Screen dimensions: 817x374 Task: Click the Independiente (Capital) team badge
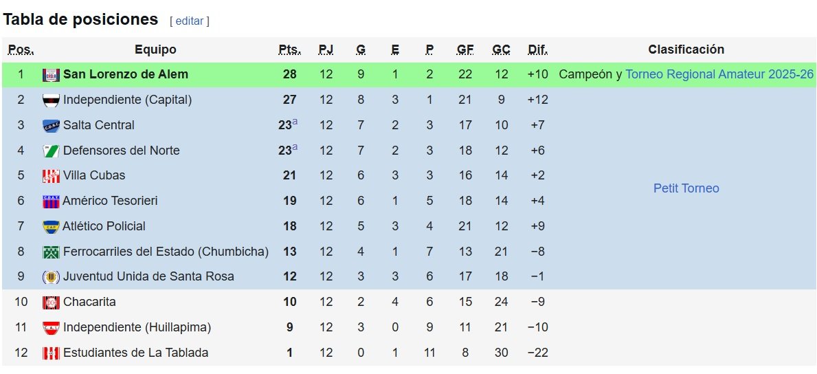(x=51, y=100)
